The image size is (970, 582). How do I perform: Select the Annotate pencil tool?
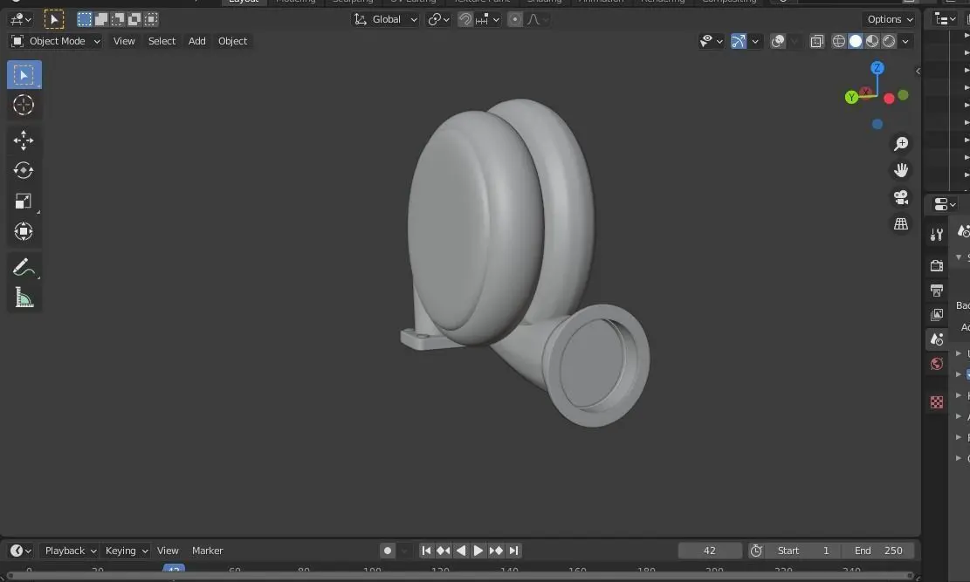[x=24, y=267]
